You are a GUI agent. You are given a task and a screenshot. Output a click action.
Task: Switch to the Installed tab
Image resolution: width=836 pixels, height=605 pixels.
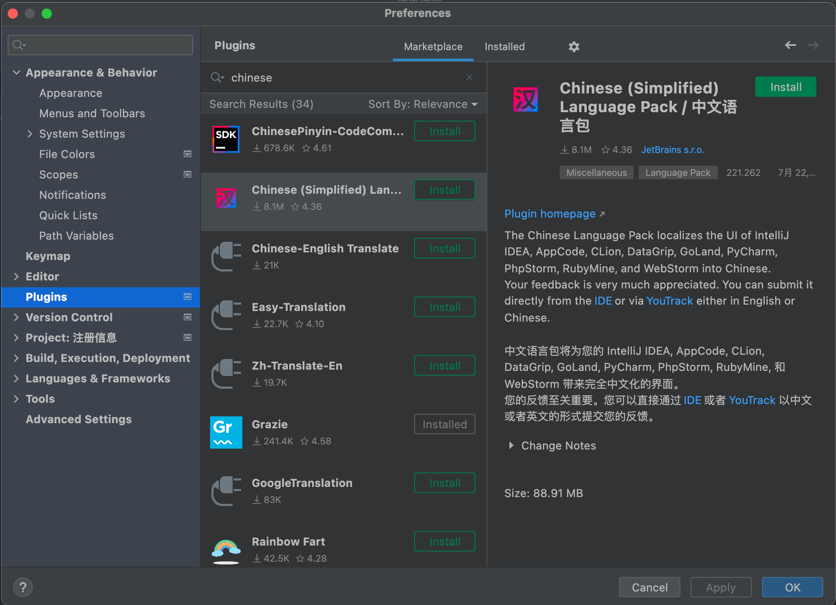point(504,47)
